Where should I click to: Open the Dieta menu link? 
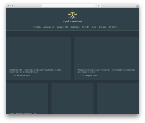coord(94,27)
